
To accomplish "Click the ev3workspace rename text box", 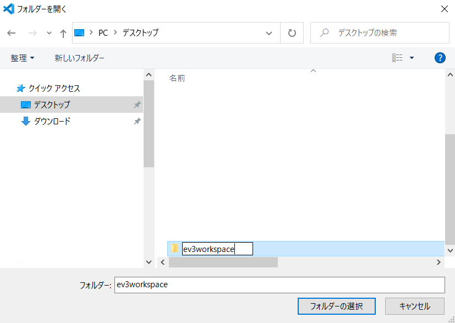I will pyautogui.click(x=218, y=249).
